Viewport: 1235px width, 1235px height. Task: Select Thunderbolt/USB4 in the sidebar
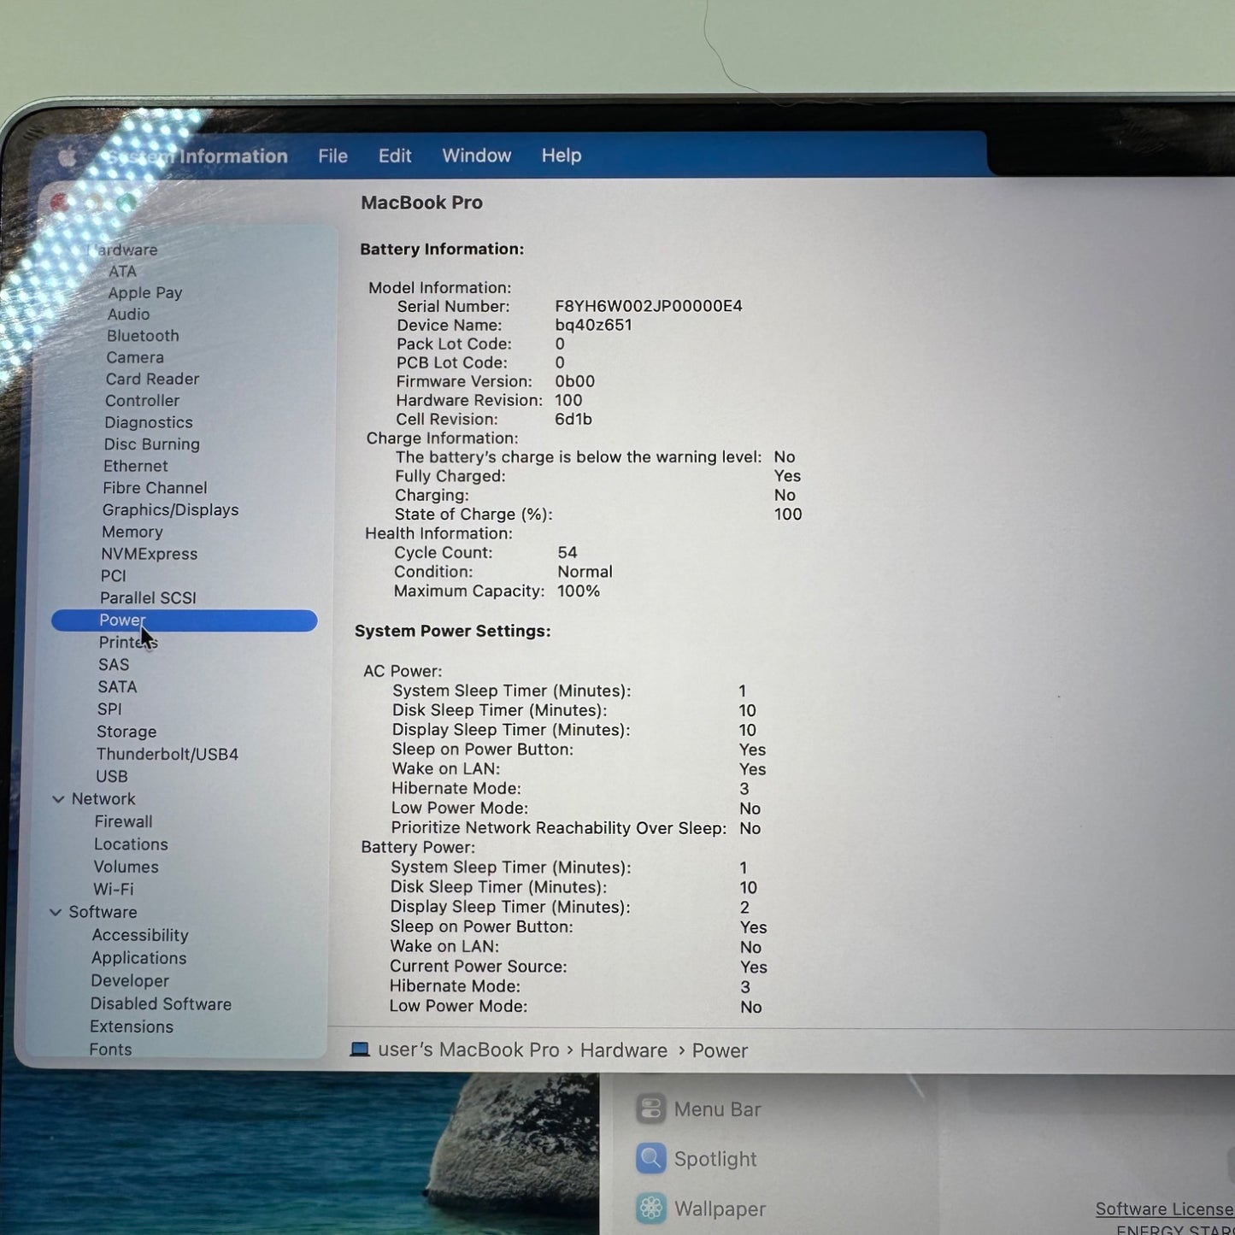coord(167,754)
